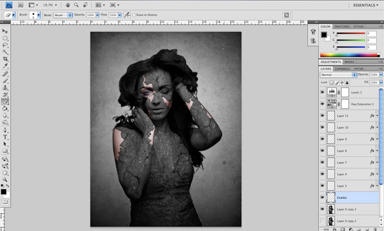Hide the Levels 1 layer
Viewport: 384px width, 231px height.
point(323,92)
